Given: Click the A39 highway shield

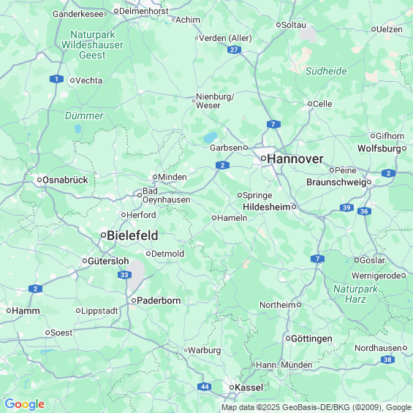Looking at the screenshot, I should [x=346, y=208].
